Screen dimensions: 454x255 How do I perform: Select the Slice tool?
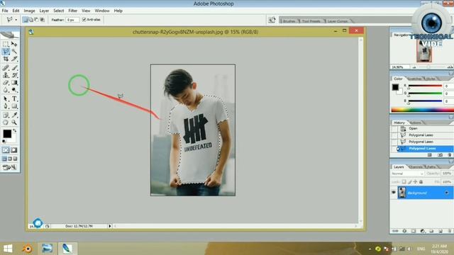pyautogui.click(x=14, y=59)
